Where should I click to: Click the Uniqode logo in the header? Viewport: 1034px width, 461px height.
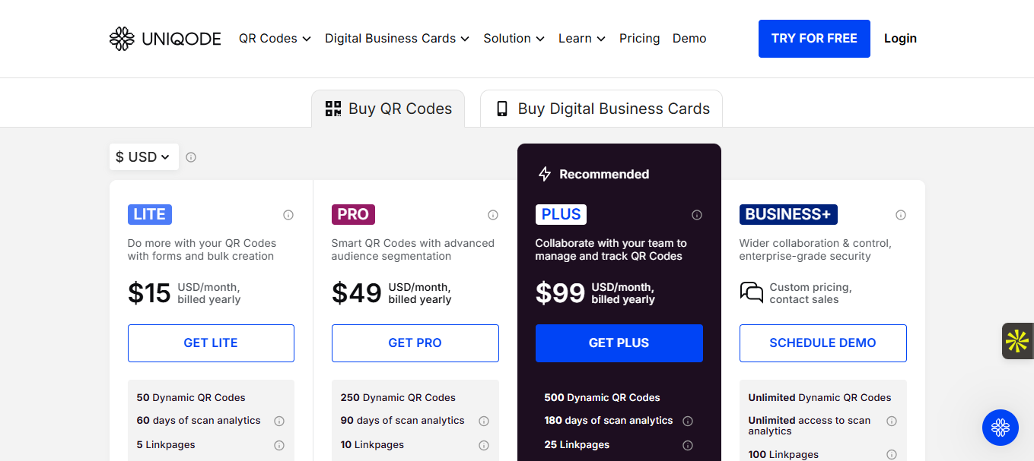click(x=165, y=39)
